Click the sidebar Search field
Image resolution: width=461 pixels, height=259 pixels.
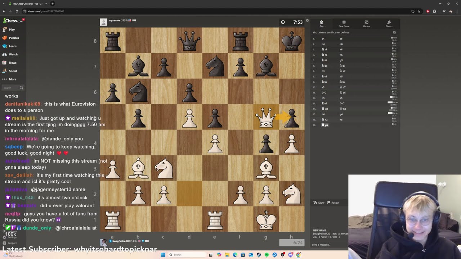coord(13,88)
